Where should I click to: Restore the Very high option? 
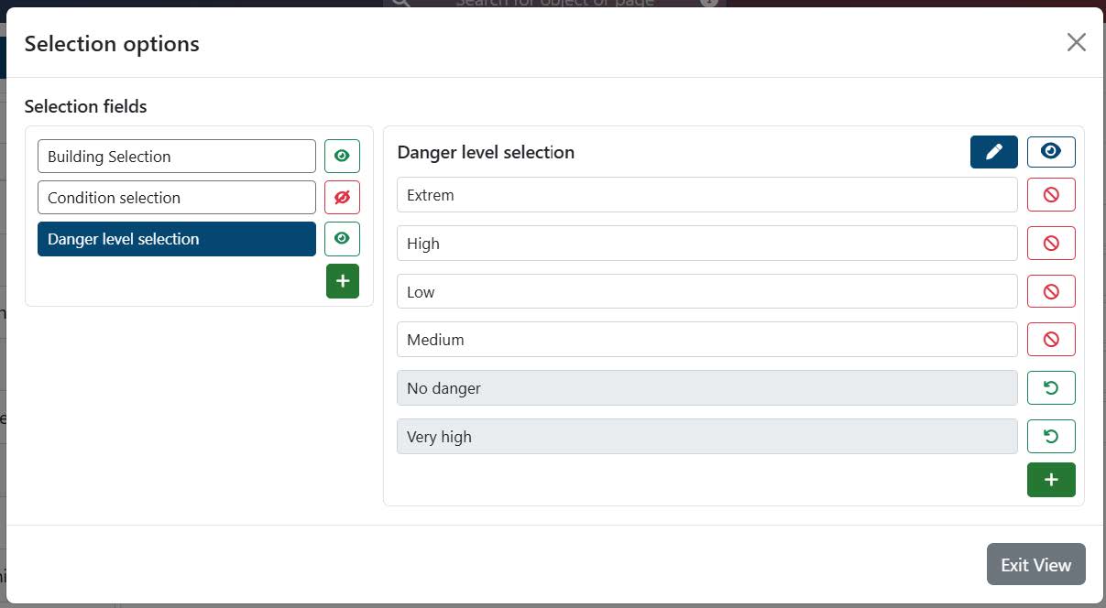click(1051, 437)
